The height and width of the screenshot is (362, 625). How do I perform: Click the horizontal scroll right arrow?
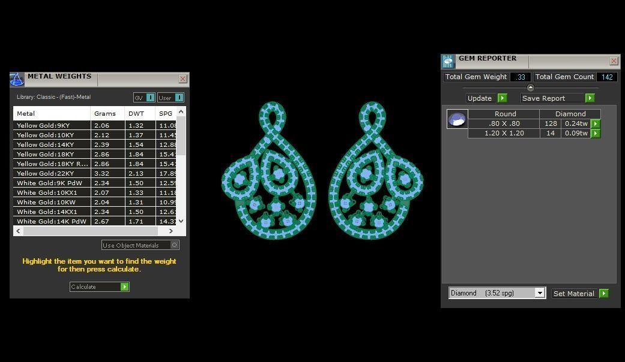pos(171,231)
